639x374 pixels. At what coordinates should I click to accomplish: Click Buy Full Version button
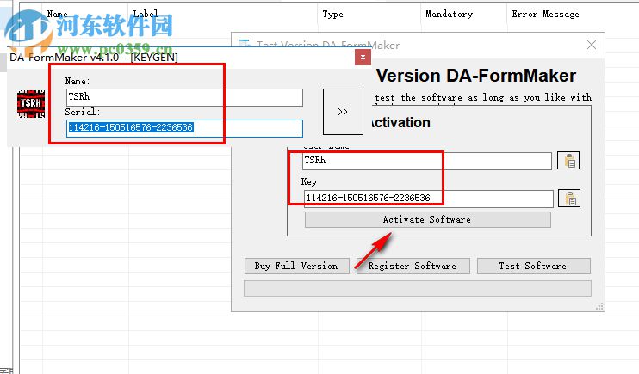296,267
